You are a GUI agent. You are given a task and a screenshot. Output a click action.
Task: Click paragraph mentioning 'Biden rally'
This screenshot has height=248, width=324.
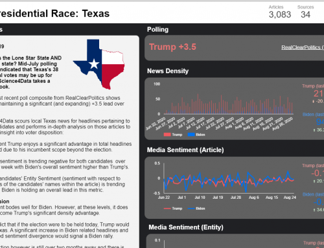(x=65, y=230)
